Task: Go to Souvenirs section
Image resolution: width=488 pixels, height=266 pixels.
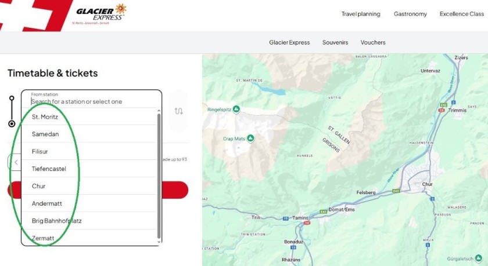Action: 335,42
